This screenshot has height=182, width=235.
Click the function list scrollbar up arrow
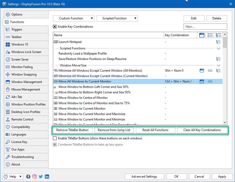pos(225,35)
